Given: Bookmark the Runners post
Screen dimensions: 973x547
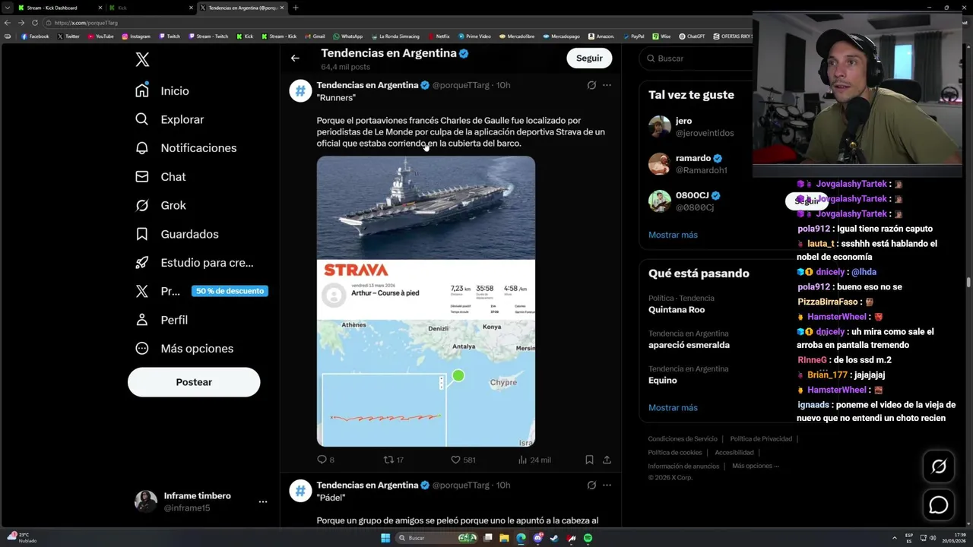Looking at the screenshot, I should pos(589,460).
